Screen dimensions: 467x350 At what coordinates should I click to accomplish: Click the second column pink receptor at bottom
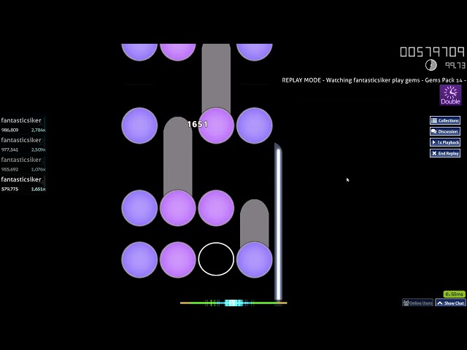click(x=177, y=260)
